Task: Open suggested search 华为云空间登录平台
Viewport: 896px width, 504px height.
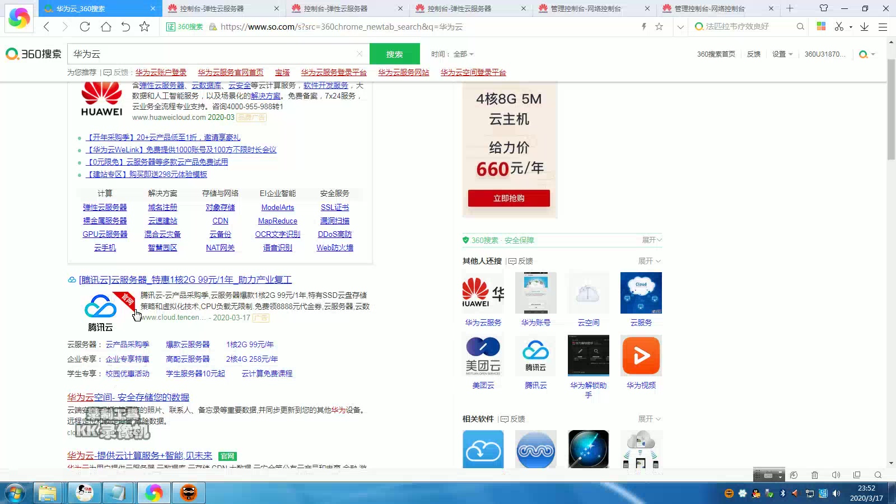Action: (x=473, y=72)
